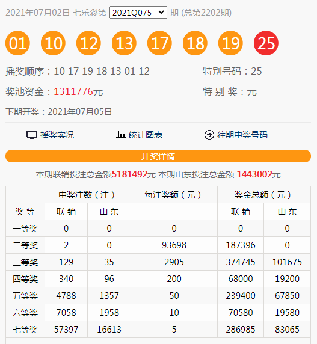Click the 五等奖 row label
This screenshot has height=344, width=317.
tap(25, 296)
